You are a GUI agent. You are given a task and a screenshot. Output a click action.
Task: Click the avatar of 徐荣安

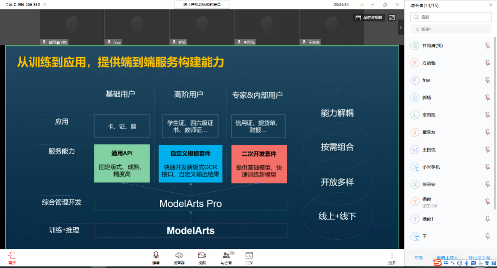coord(415,184)
